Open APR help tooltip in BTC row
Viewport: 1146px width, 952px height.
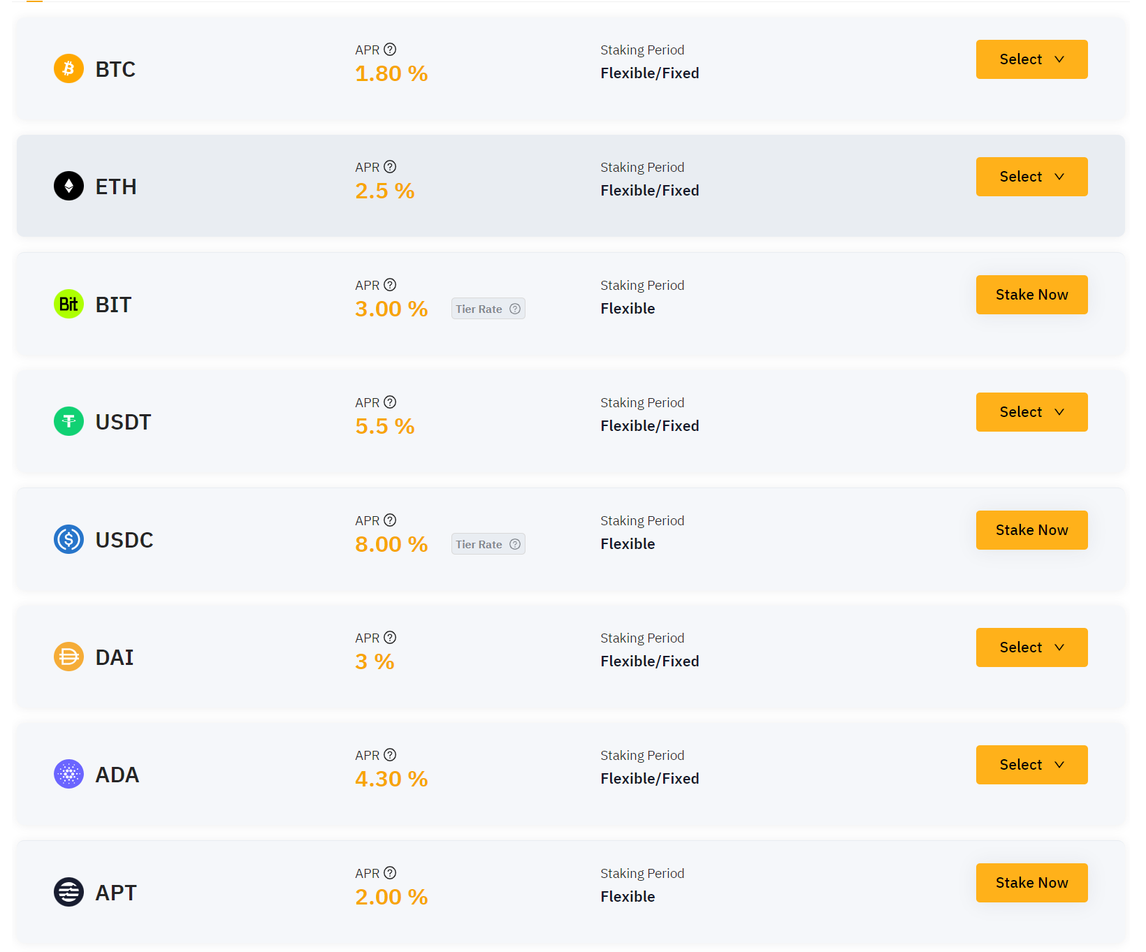click(390, 50)
